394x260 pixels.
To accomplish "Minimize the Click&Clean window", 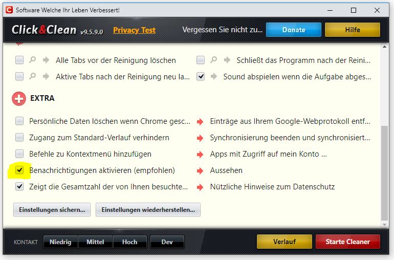I will point(330,10).
